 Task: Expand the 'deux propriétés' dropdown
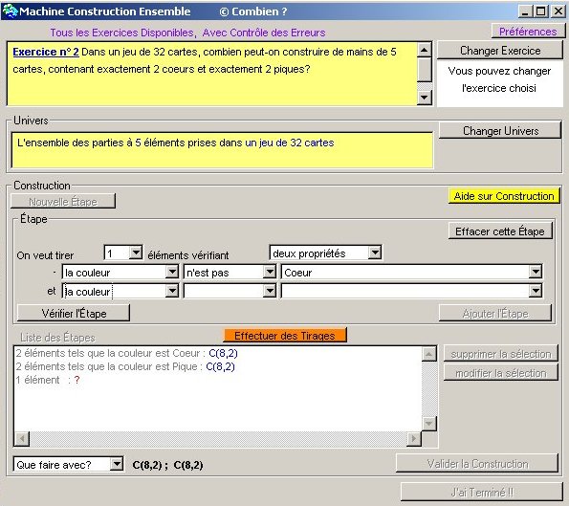[x=375, y=253]
